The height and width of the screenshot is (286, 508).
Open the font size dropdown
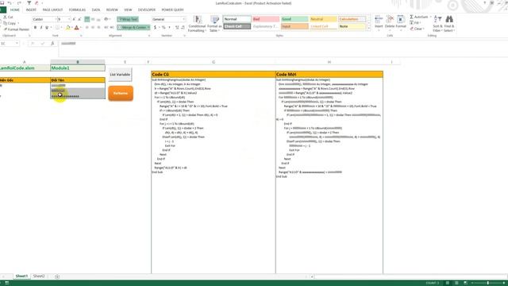pyautogui.click(x=69, y=19)
